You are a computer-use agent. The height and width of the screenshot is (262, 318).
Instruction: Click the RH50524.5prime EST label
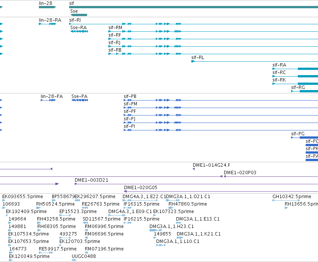tap(55, 204)
